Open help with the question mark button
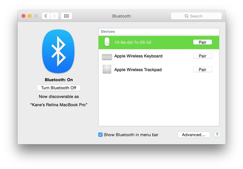The width and height of the screenshot is (243, 169). point(217,135)
